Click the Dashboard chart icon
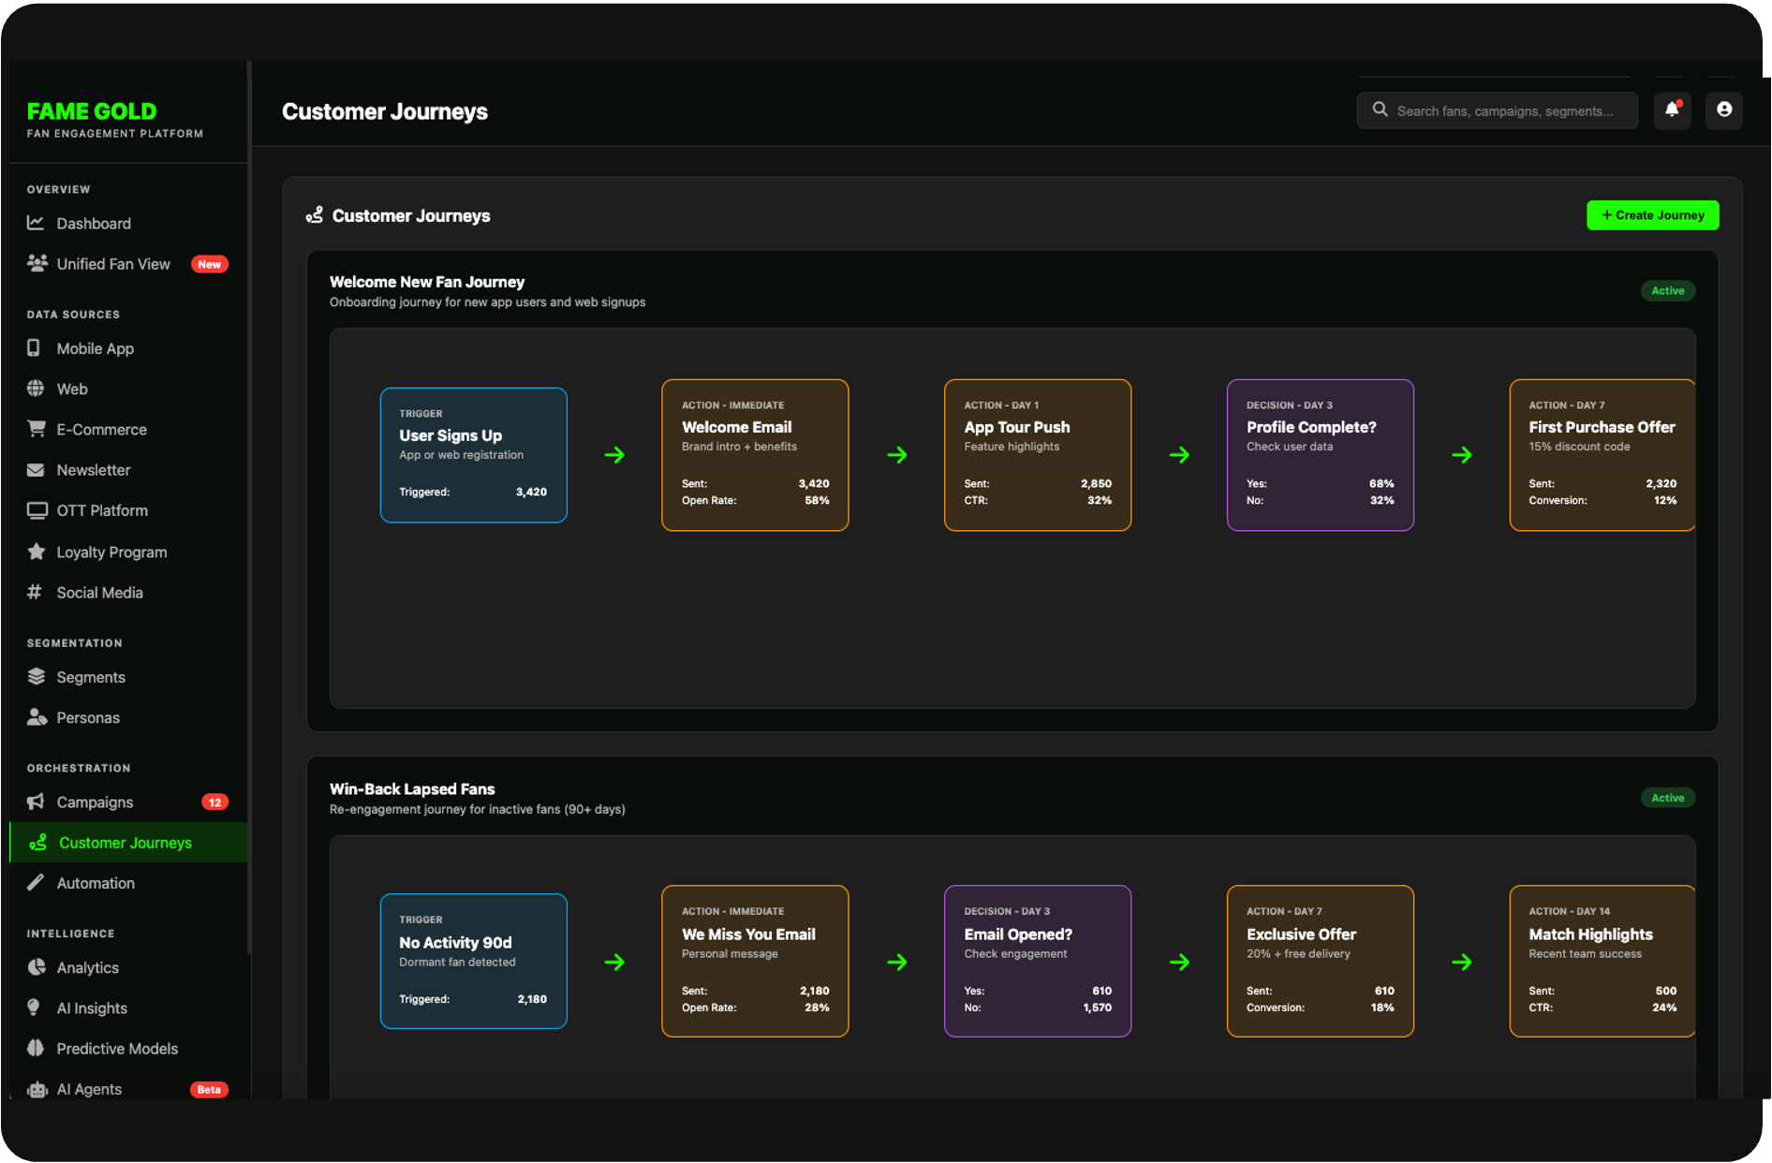 pos(36,223)
